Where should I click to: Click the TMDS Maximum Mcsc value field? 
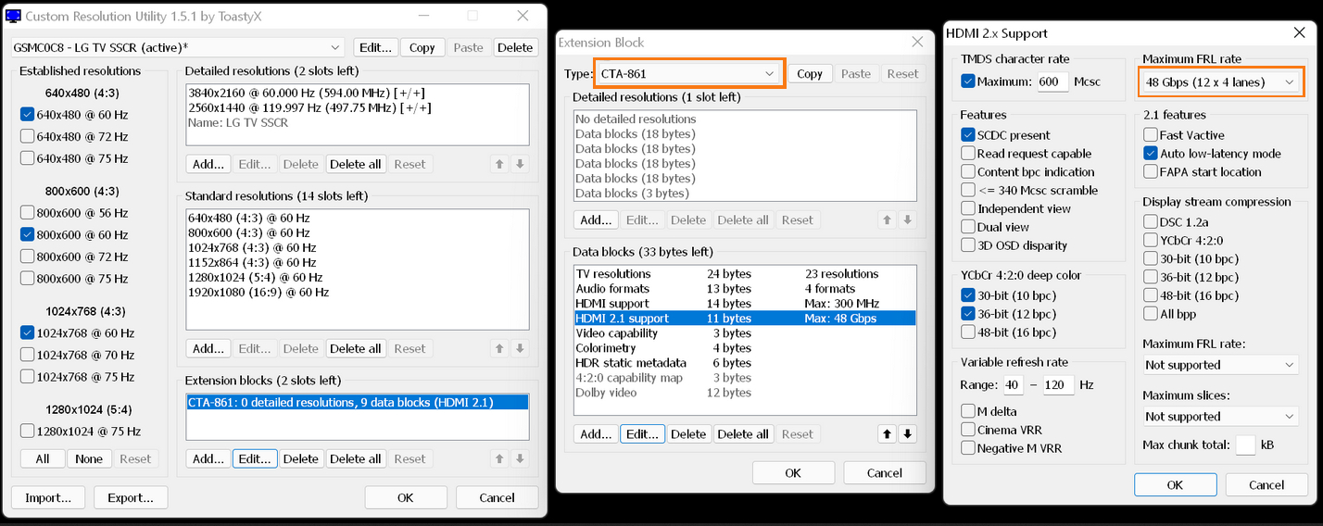point(1052,81)
